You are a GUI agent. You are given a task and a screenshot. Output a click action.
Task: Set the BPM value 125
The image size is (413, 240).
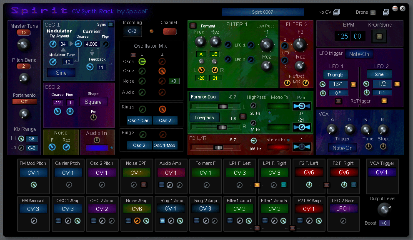point(343,36)
